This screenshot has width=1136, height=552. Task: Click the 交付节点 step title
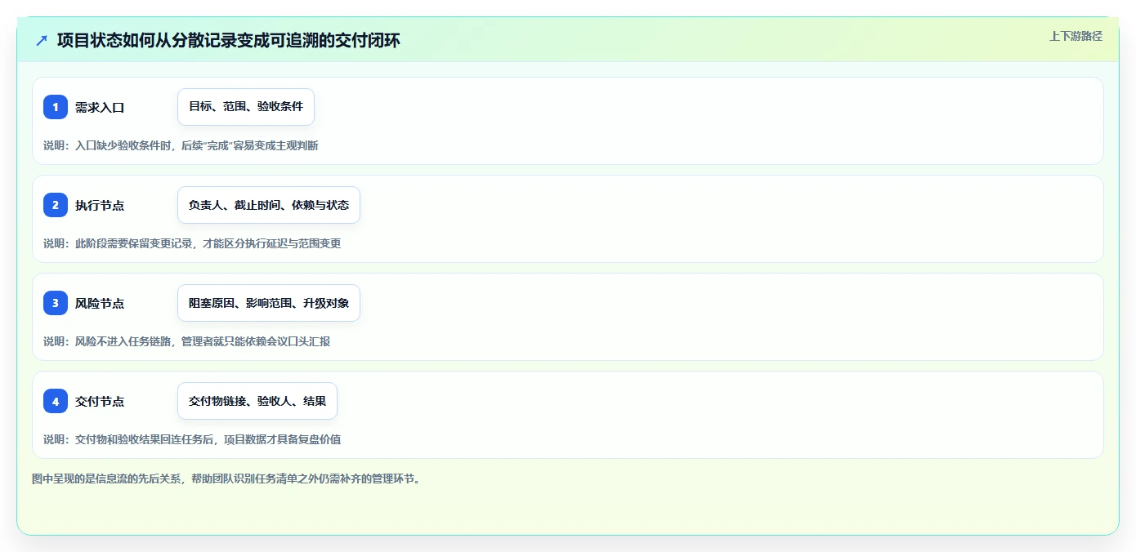pos(100,401)
